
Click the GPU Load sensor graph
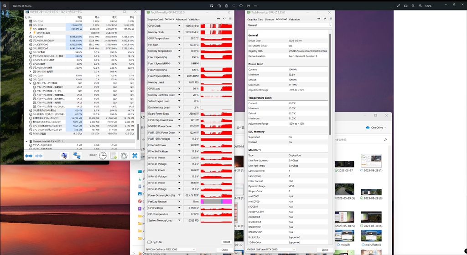(x=216, y=88)
